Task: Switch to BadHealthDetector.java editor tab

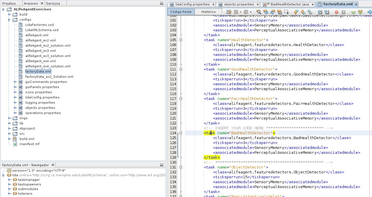Action: pos(288,4)
